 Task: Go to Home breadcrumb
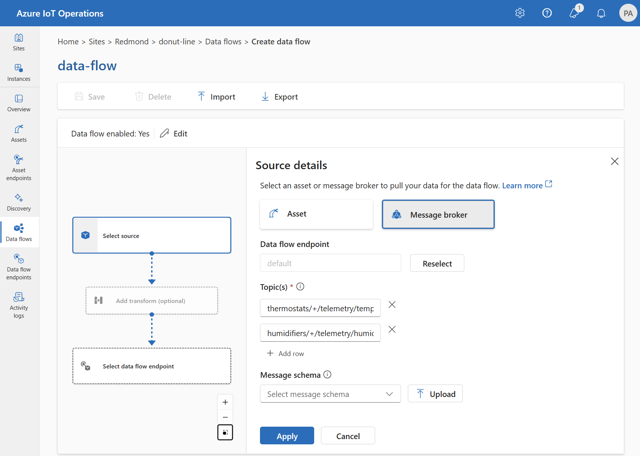tap(68, 41)
